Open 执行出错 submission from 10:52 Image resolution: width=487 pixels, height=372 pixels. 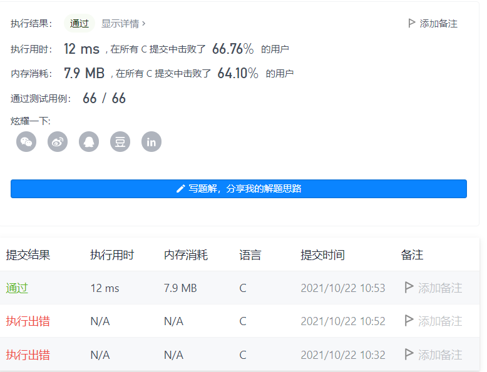click(x=28, y=321)
